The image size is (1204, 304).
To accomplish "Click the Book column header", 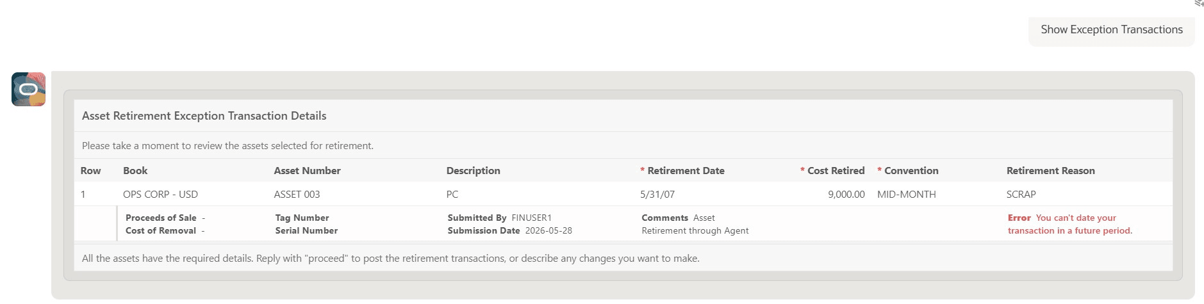I will coord(135,171).
